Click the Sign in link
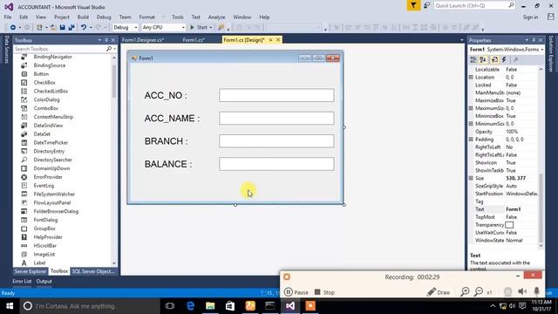 [530, 17]
